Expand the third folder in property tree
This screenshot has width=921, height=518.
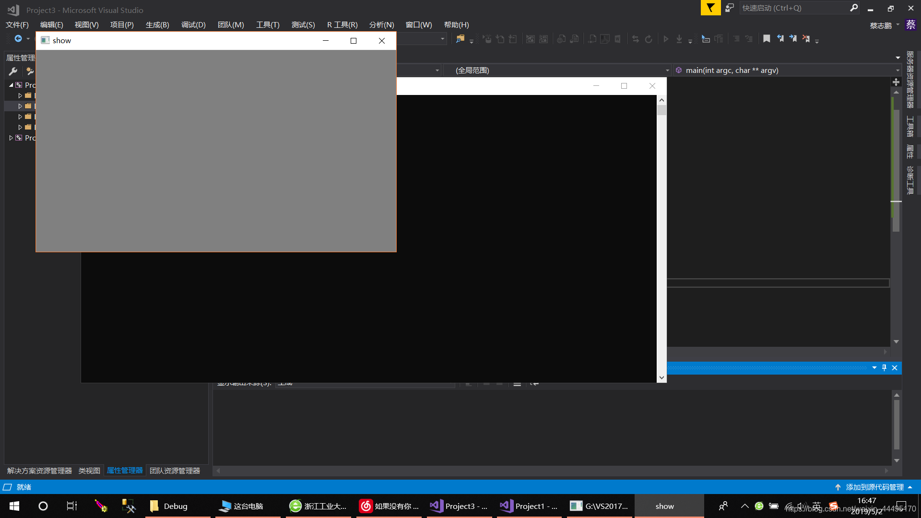point(20,117)
